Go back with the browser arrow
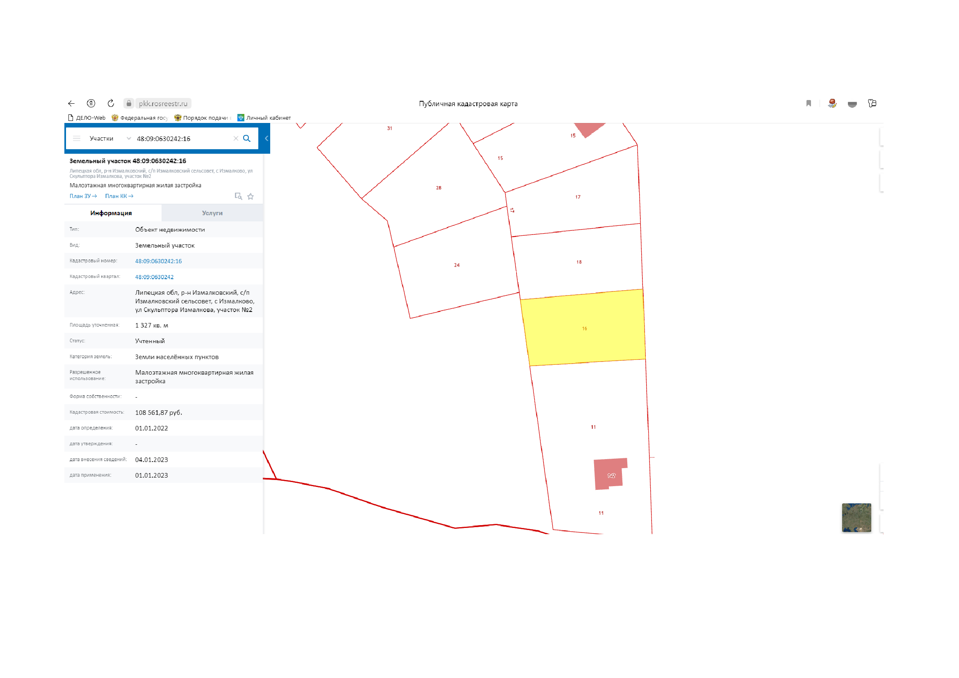 pyautogui.click(x=71, y=104)
